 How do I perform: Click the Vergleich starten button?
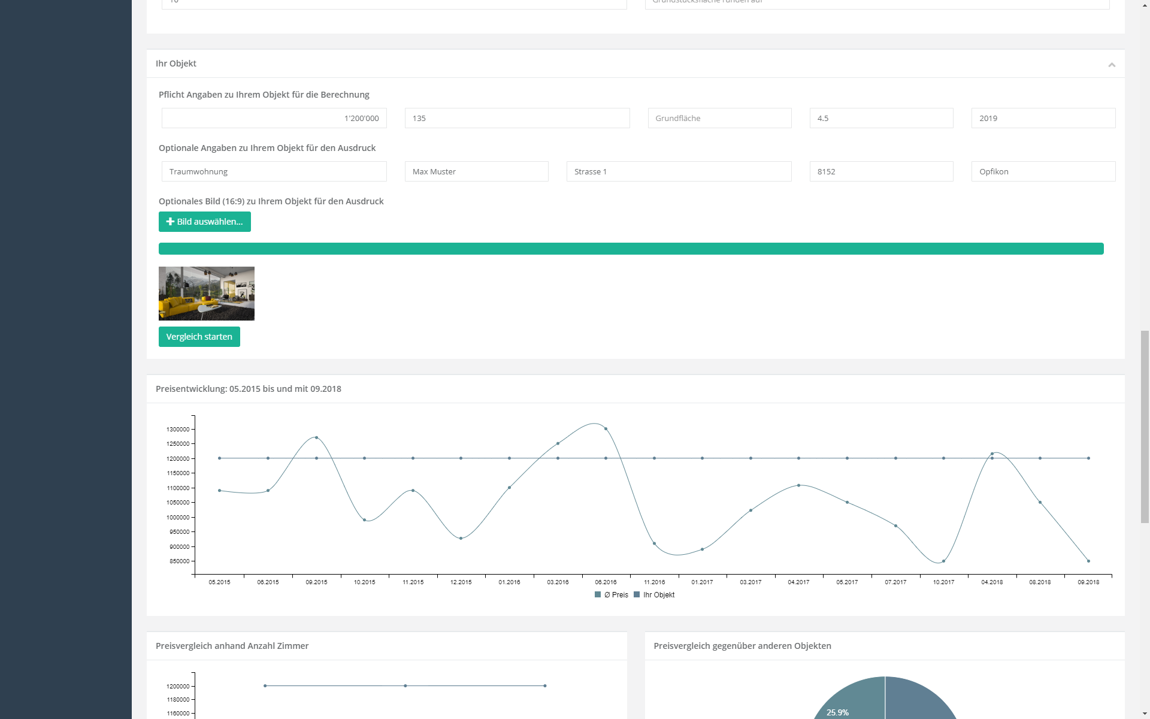pyautogui.click(x=199, y=337)
